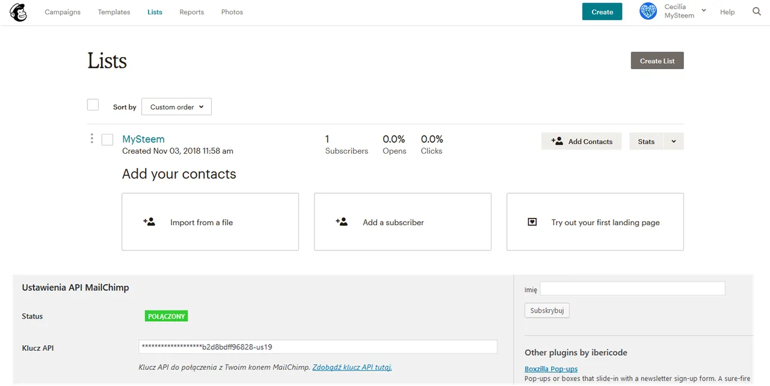
Task: Click the teal Create button
Action: (602, 11)
